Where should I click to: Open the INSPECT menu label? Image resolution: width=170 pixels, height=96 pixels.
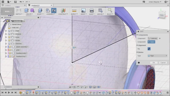[74, 14]
